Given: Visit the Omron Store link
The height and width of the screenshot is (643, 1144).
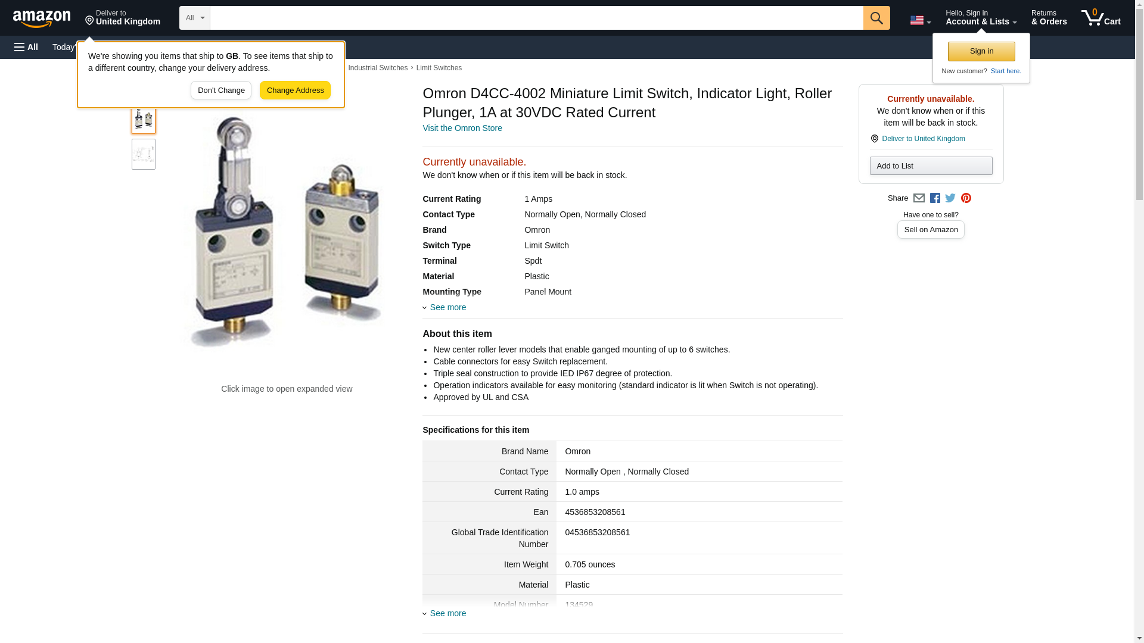Looking at the screenshot, I should pyautogui.click(x=462, y=128).
